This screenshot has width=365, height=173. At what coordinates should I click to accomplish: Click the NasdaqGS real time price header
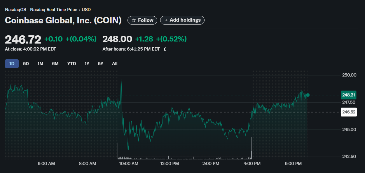48,10
